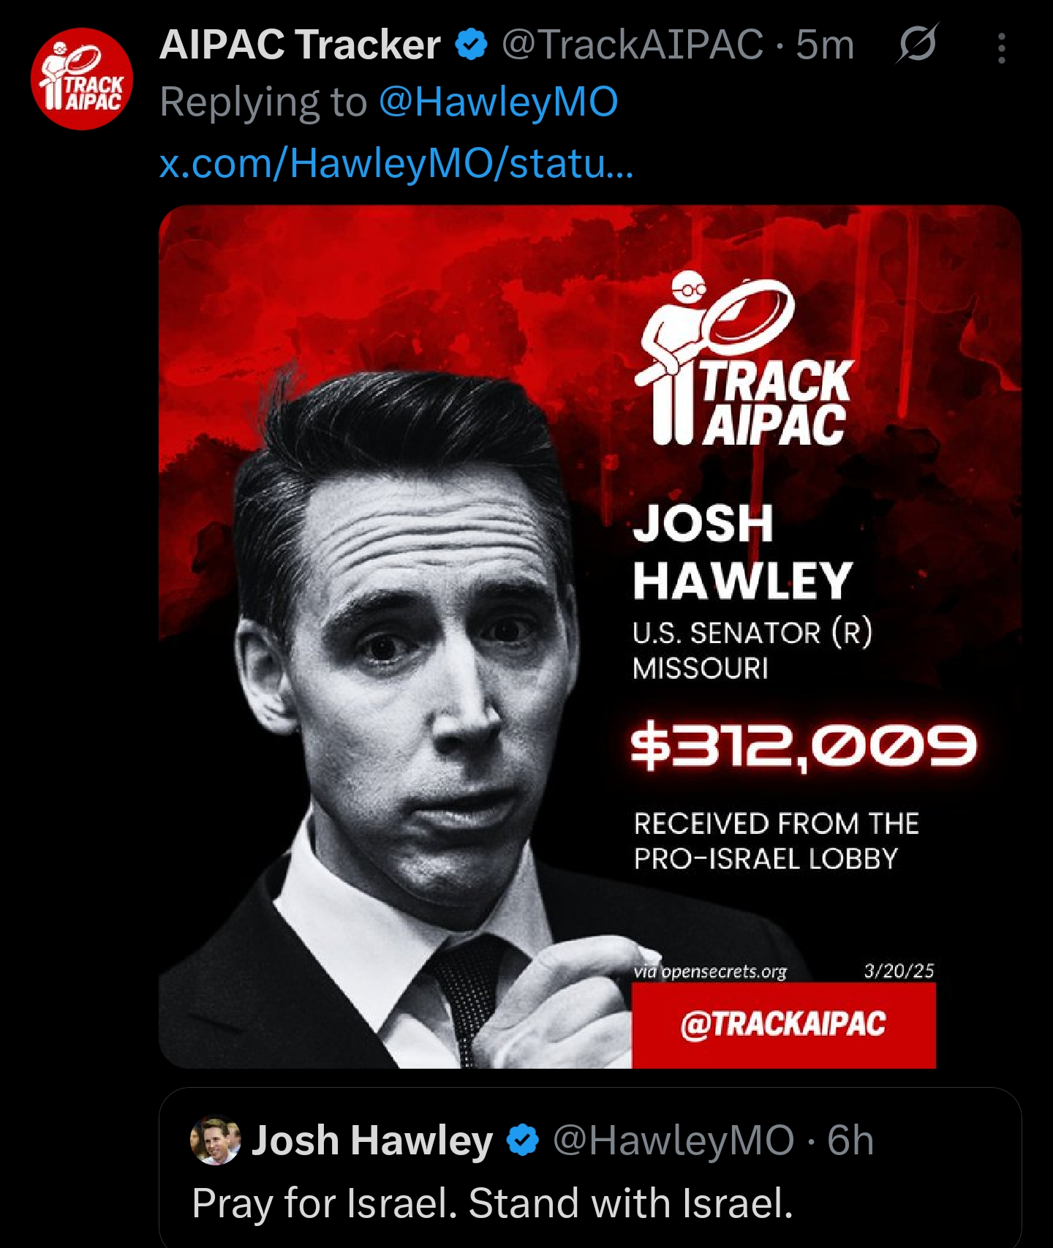Open the AIPAC Tracker profile avatar
Screen dimensions: 1053x1248
click(x=81, y=79)
